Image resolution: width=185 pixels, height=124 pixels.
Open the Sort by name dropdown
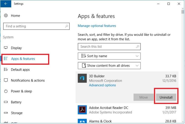pos(109,56)
